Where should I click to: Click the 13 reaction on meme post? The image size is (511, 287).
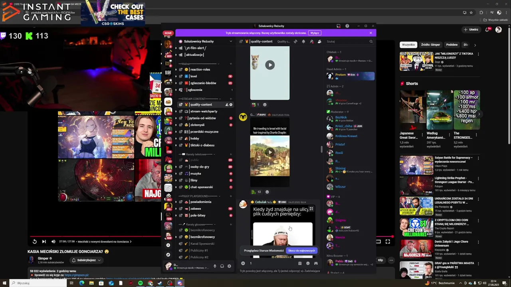pyautogui.click(x=256, y=192)
